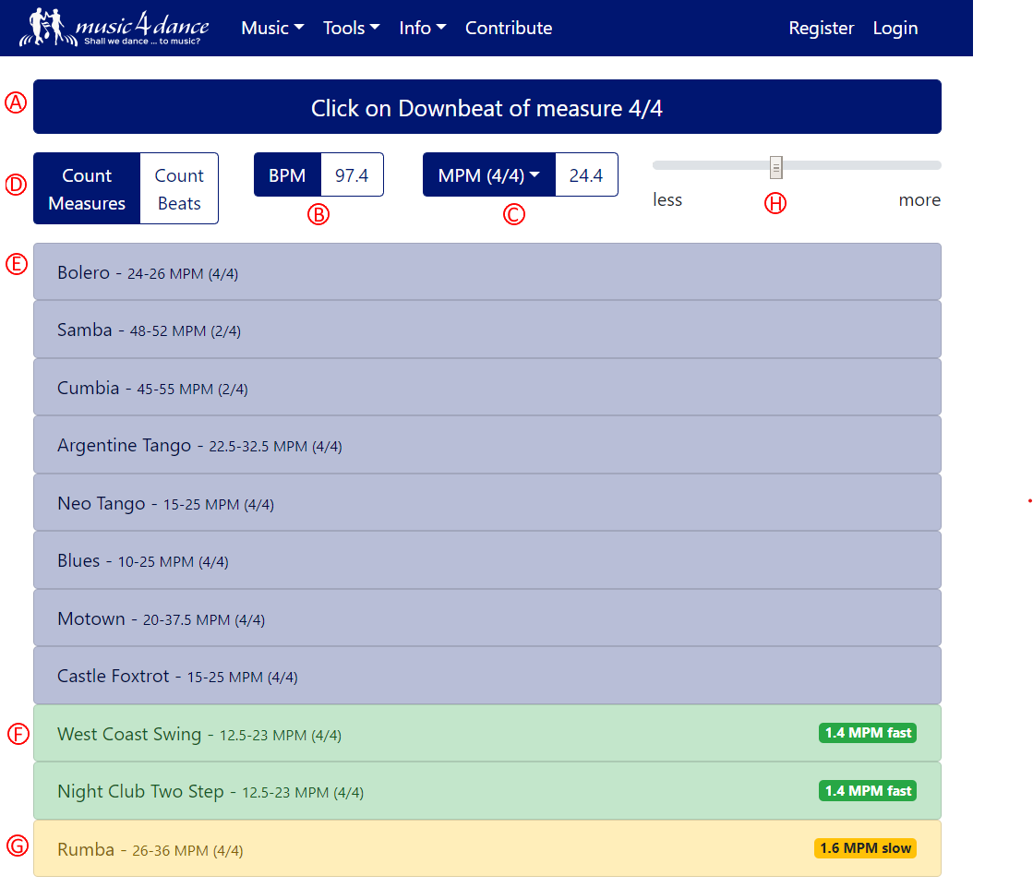1033x888 pixels.
Task: Open the Music dropdown menu
Action: (x=272, y=28)
